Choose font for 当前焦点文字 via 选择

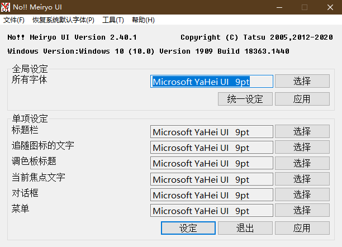point(302,179)
